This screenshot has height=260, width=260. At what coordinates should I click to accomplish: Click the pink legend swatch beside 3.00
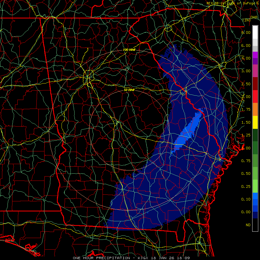click(x=255, y=71)
